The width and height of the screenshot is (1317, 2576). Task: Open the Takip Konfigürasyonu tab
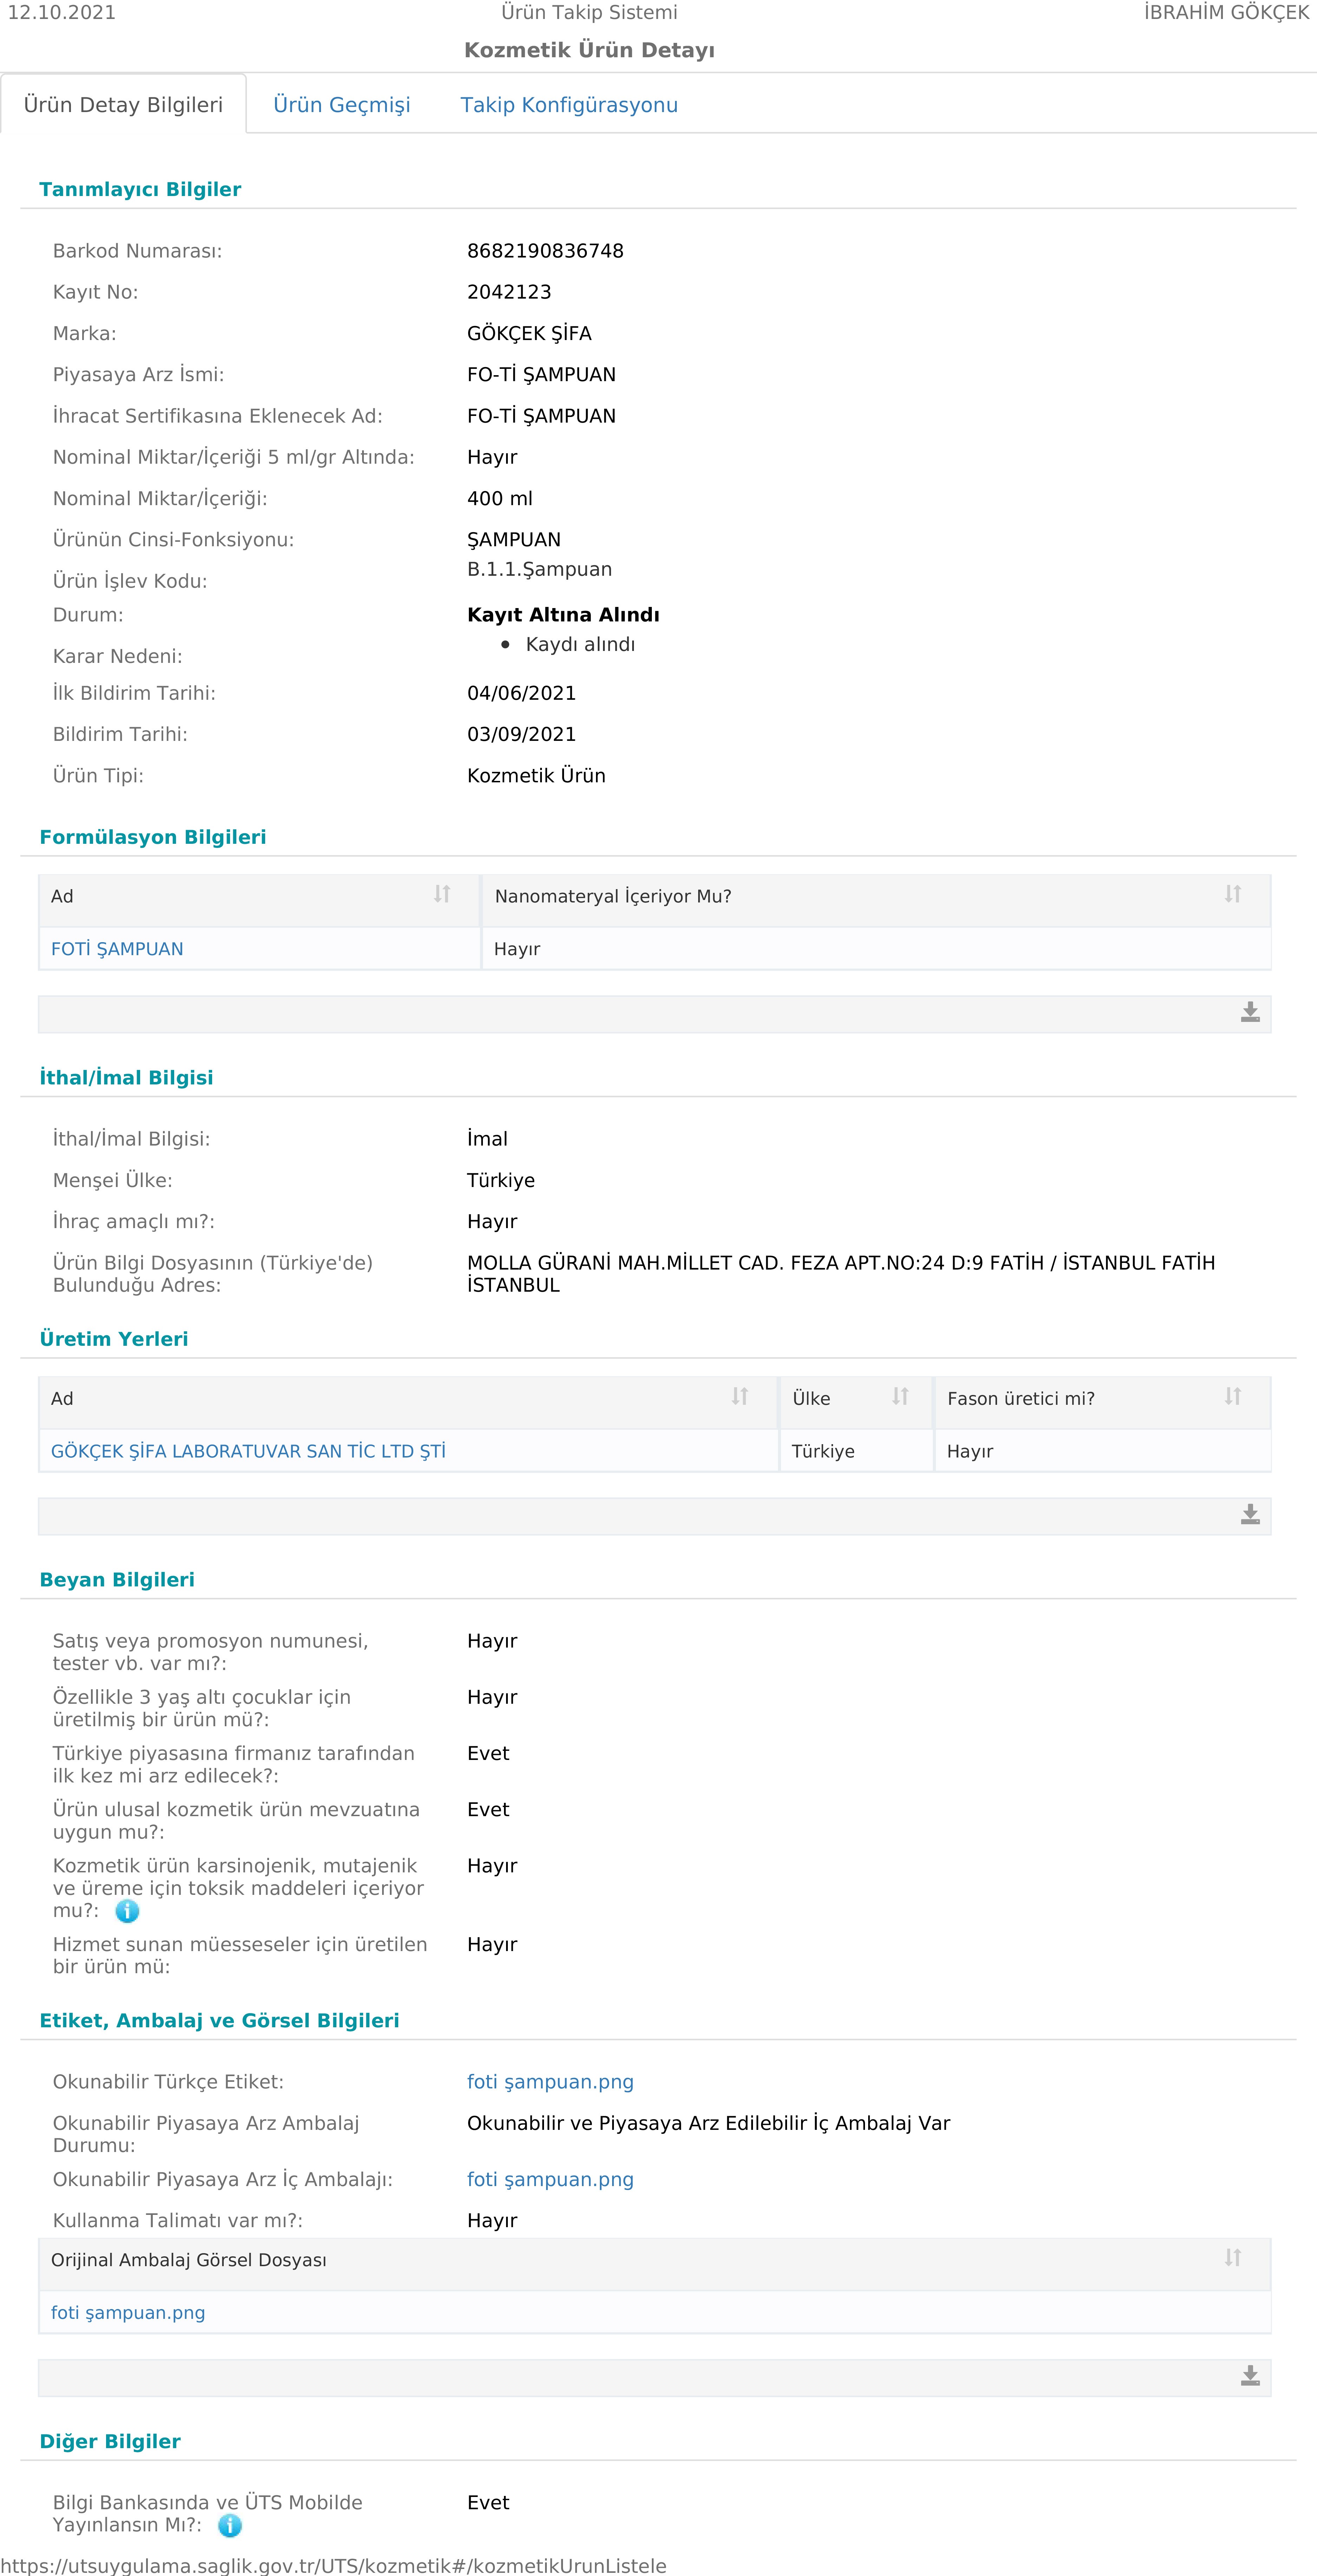click(x=569, y=105)
